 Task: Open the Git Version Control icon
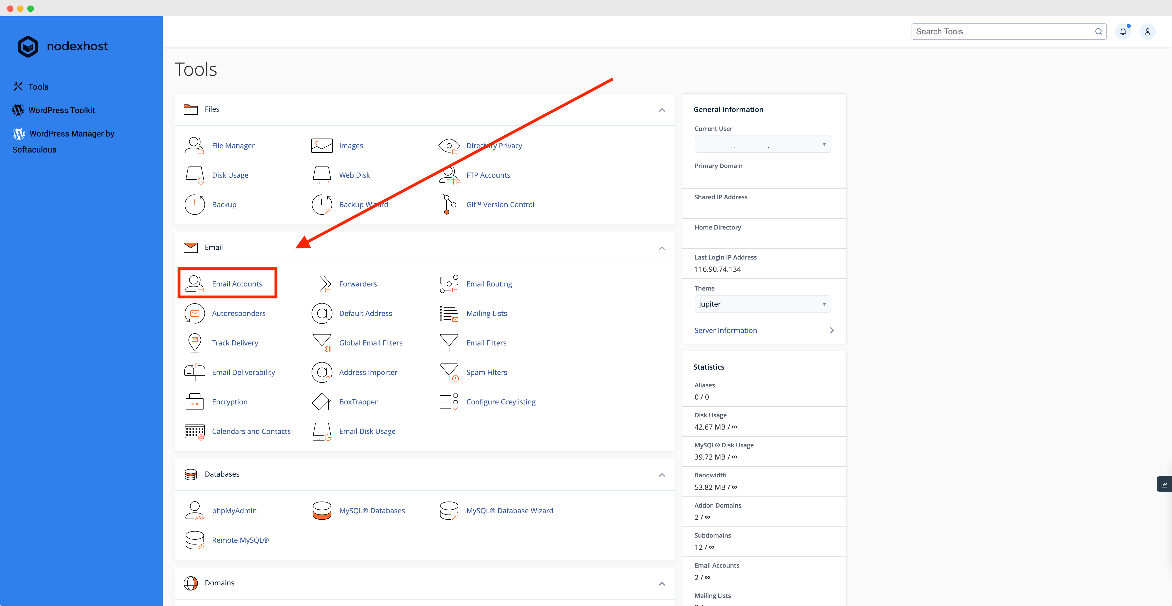click(449, 205)
